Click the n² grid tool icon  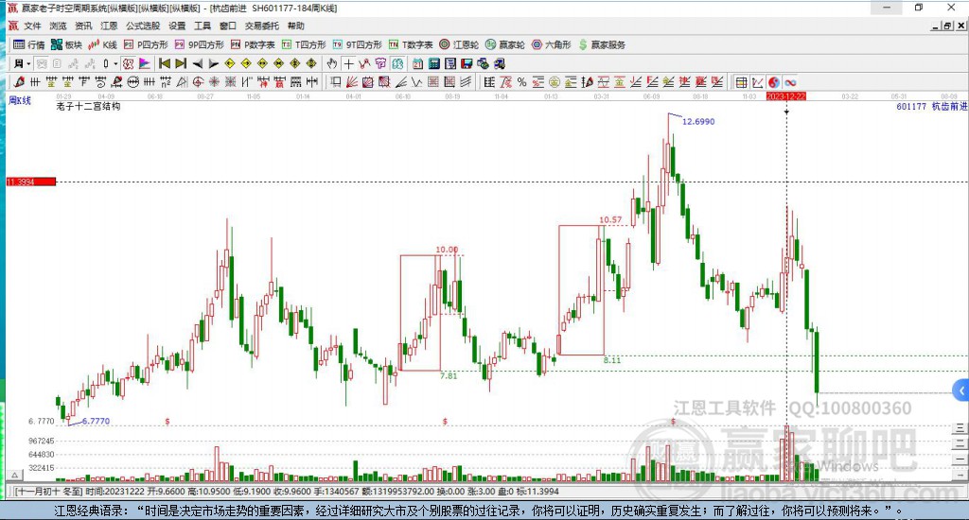165,81
